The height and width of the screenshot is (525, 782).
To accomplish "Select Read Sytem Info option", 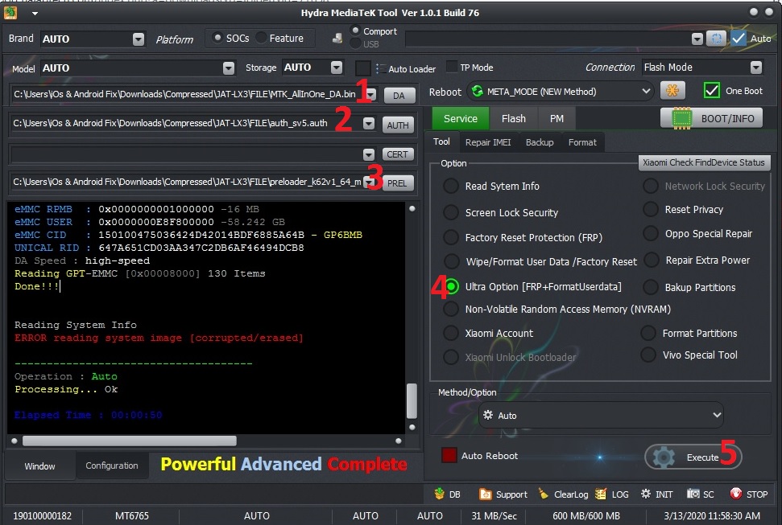I will [451, 187].
